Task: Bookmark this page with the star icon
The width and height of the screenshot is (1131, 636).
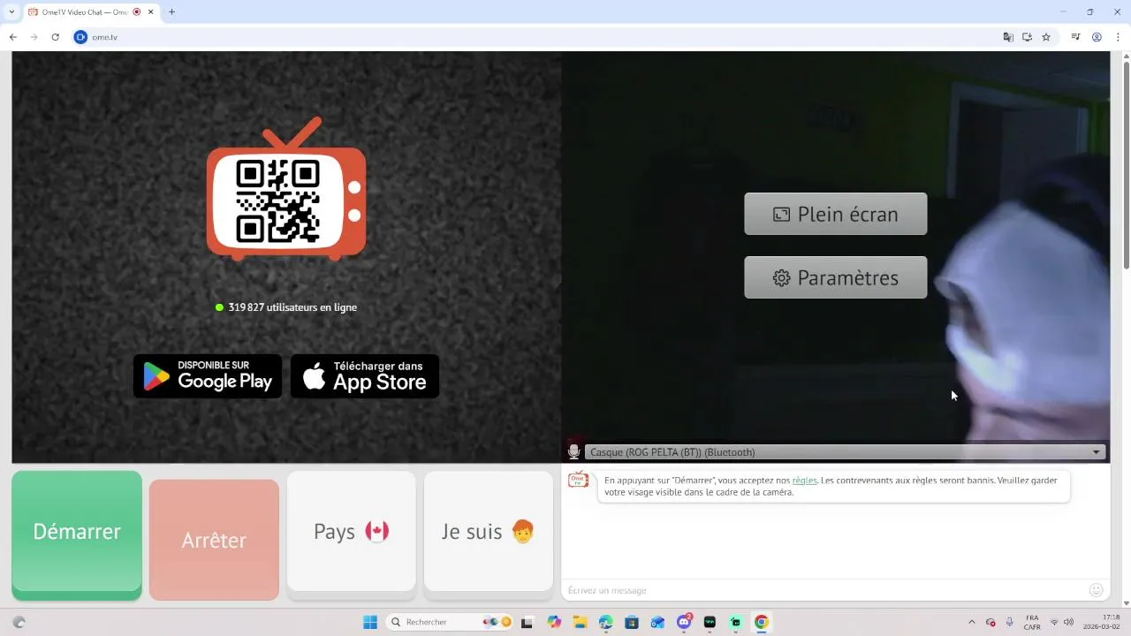Action: pos(1046,37)
